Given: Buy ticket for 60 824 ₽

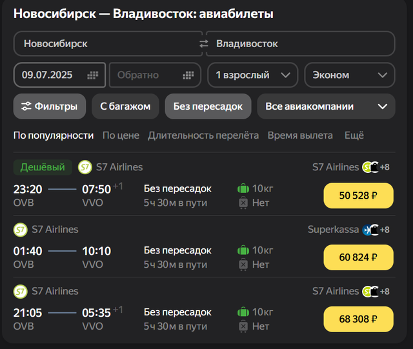Looking at the screenshot, I should [x=359, y=257].
